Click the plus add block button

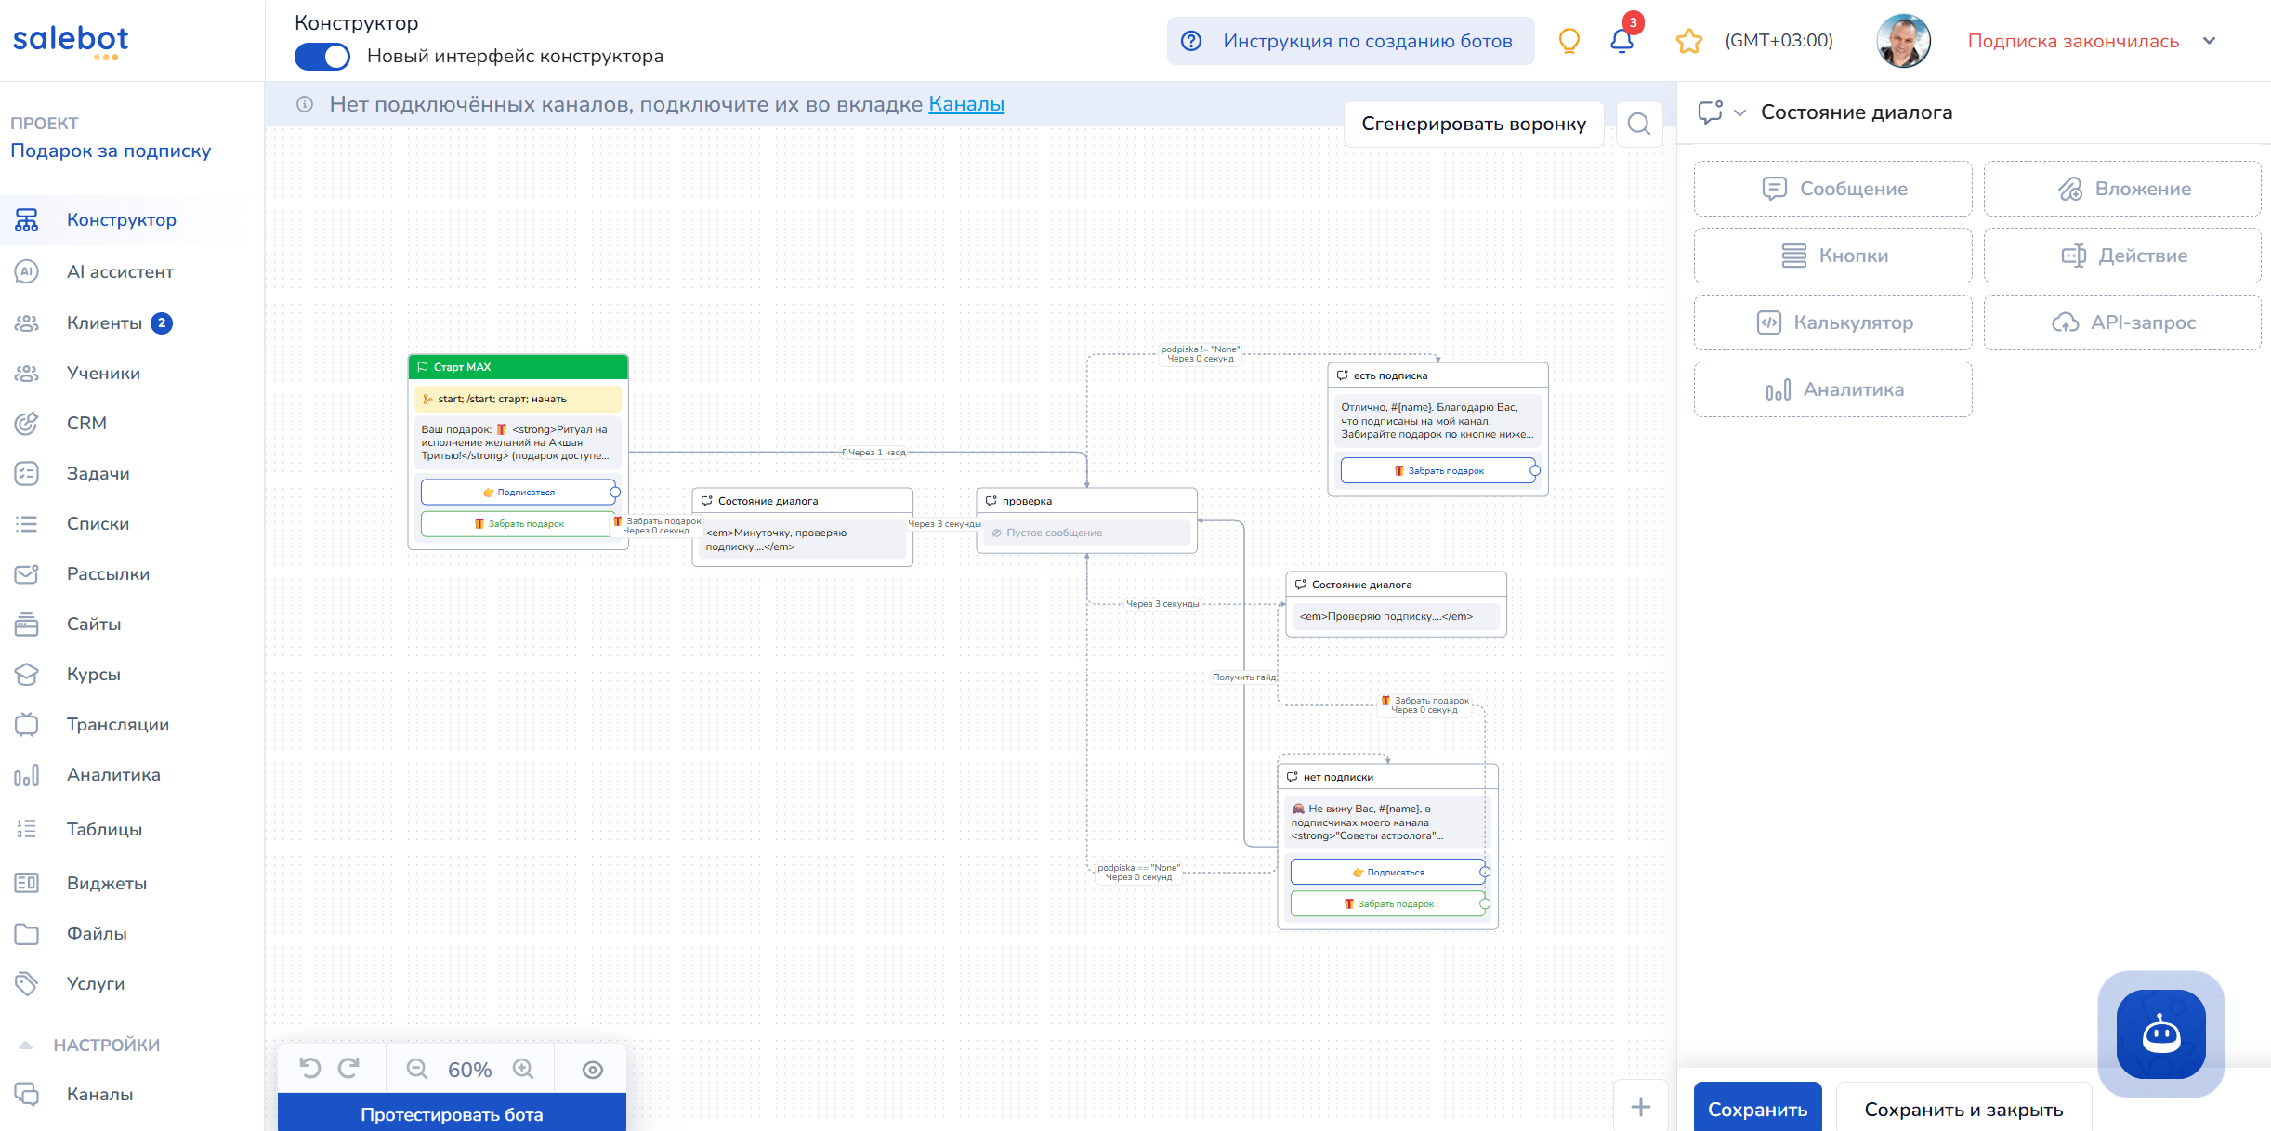tap(1640, 1106)
